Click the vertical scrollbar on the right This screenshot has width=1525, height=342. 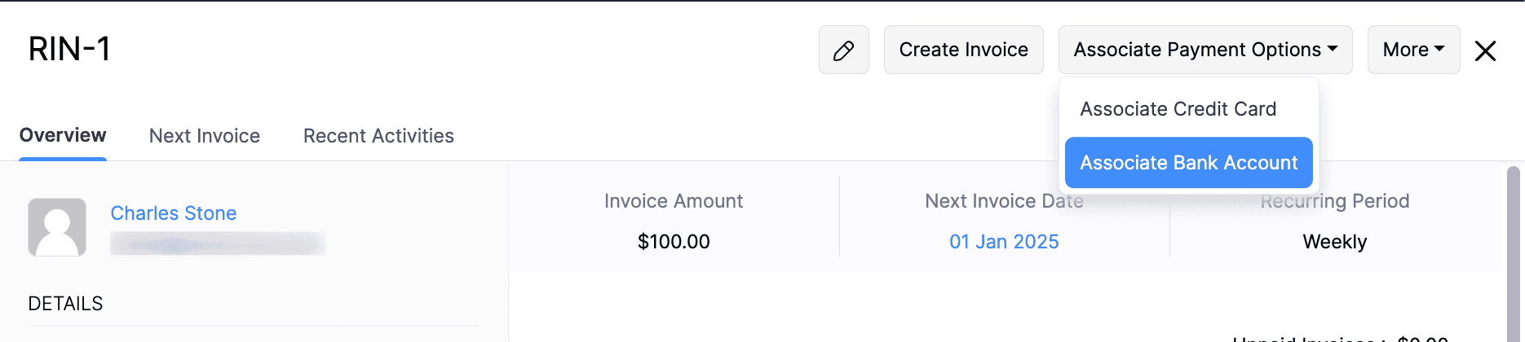(1513, 252)
